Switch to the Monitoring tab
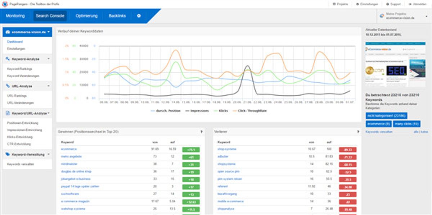 click(x=15, y=16)
